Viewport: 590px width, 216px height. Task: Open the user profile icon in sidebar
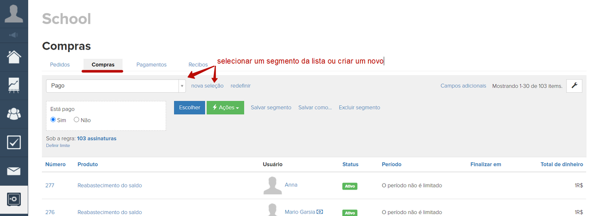pyautogui.click(x=14, y=13)
